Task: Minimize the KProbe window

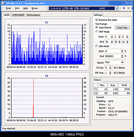Action: [123, 3]
